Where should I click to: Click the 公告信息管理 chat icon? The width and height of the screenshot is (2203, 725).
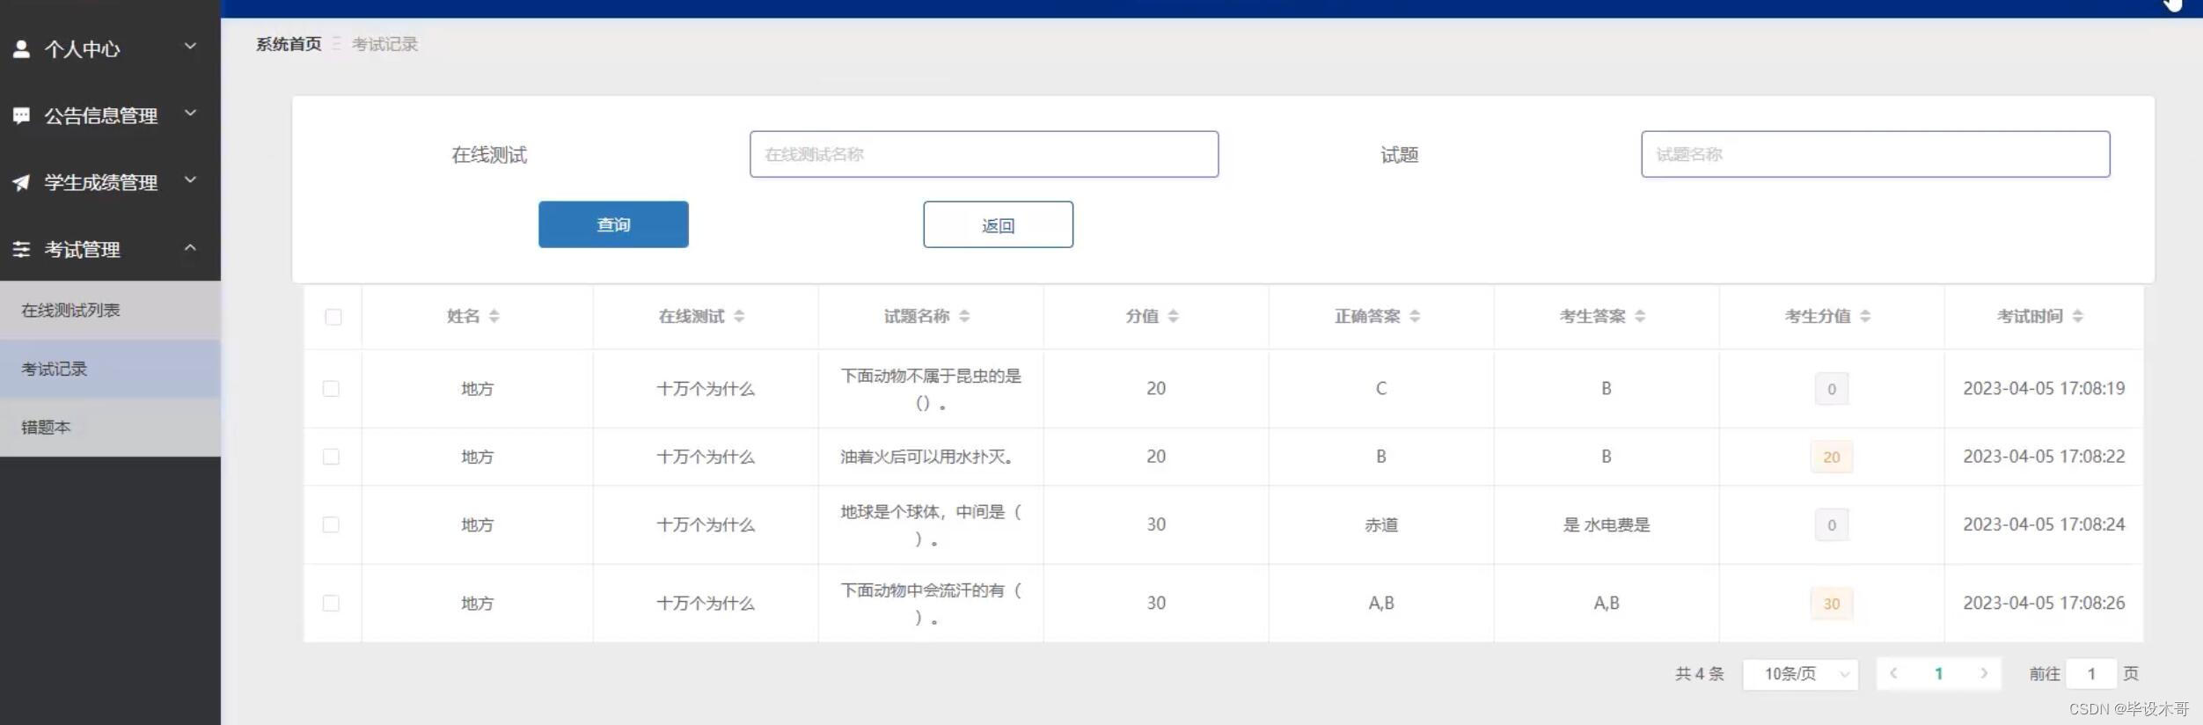22,116
